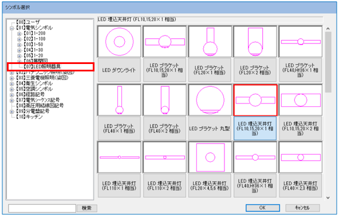
Task: Select LED ブラケット (FL20×2 相当) symbol
Action: click(x=255, y=42)
